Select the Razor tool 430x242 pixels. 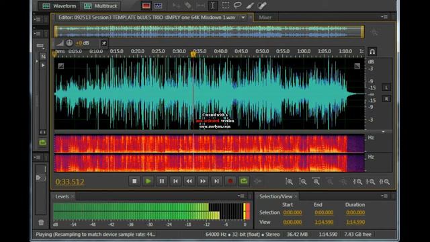188,5
